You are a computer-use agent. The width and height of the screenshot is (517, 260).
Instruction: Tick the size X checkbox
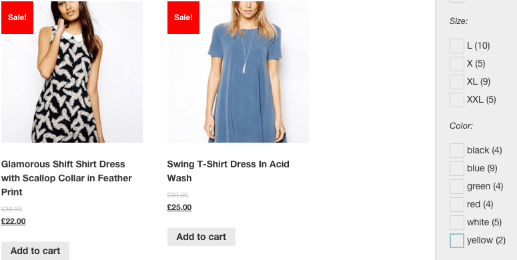pos(457,63)
